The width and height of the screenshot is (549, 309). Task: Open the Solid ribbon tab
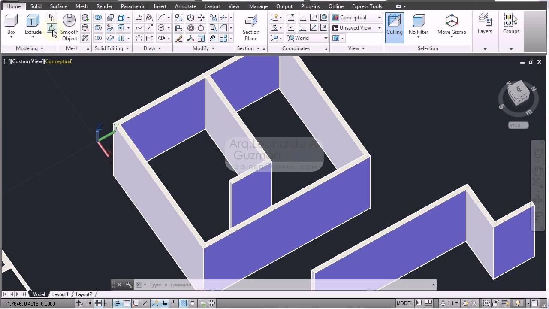pos(36,6)
